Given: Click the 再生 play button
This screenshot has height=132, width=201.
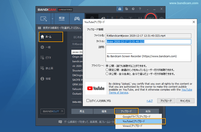Looking at the screenshot, I should coord(82,111).
